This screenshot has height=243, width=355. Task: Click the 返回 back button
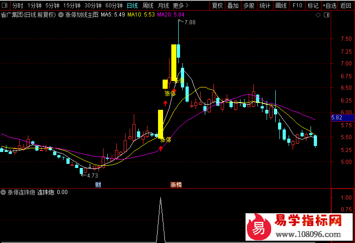tap(346, 5)
